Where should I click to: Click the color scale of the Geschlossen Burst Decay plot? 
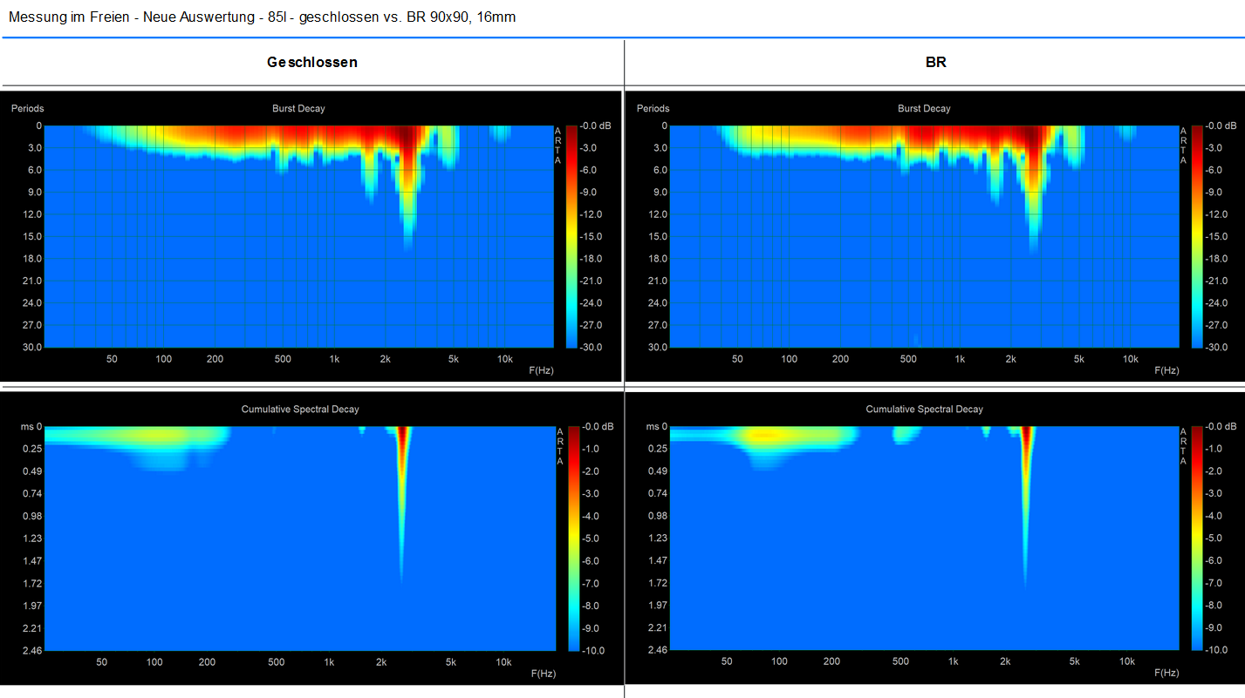(571, 236)
